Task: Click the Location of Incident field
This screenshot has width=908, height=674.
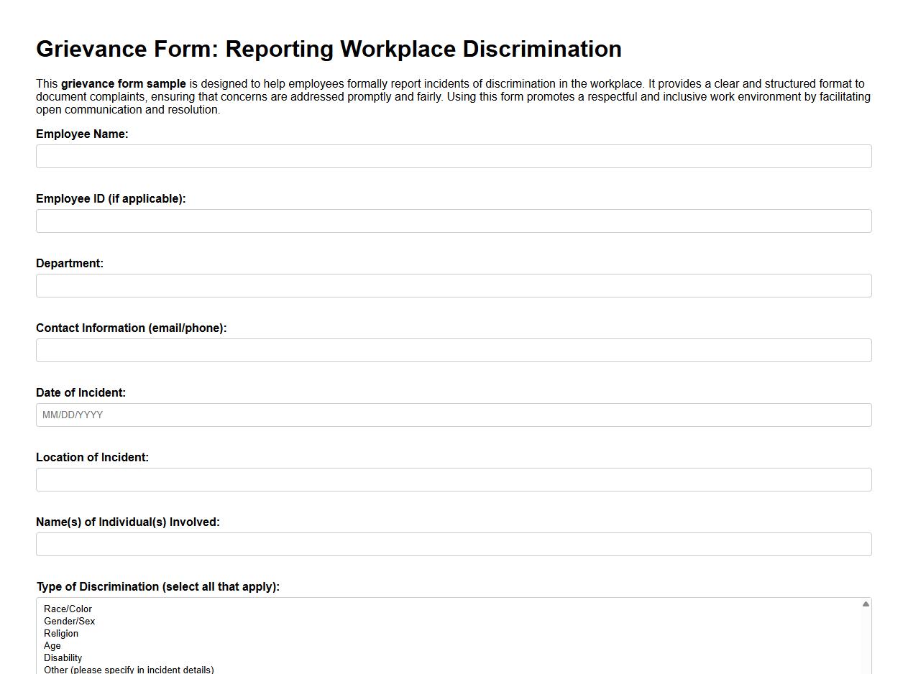Action: coord(453,479)
